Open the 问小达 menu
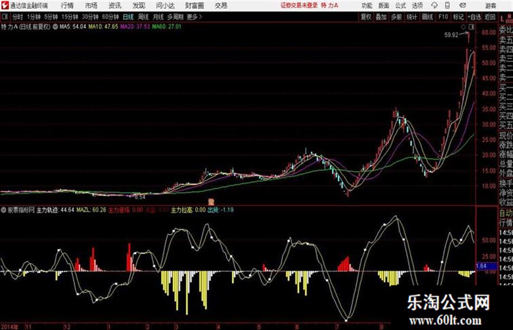The height and width of the screenshot is (330, 513). (x=165, y=5)
